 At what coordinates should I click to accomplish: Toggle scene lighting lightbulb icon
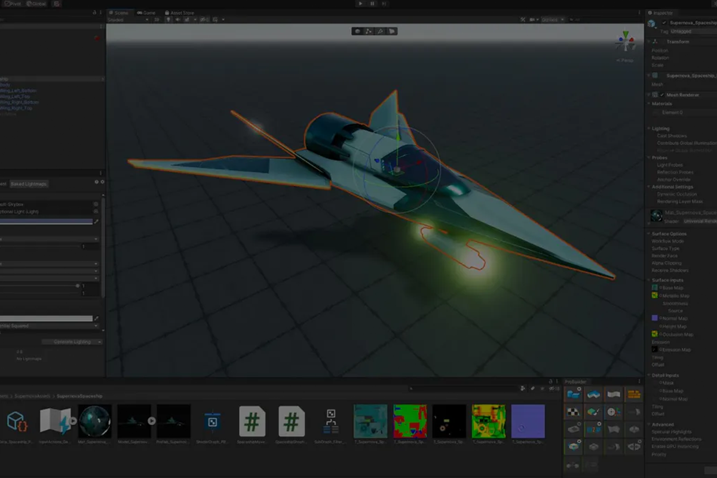click(168, 20)
